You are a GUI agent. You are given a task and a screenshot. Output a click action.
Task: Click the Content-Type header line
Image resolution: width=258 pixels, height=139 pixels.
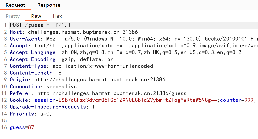pos(82,66)
